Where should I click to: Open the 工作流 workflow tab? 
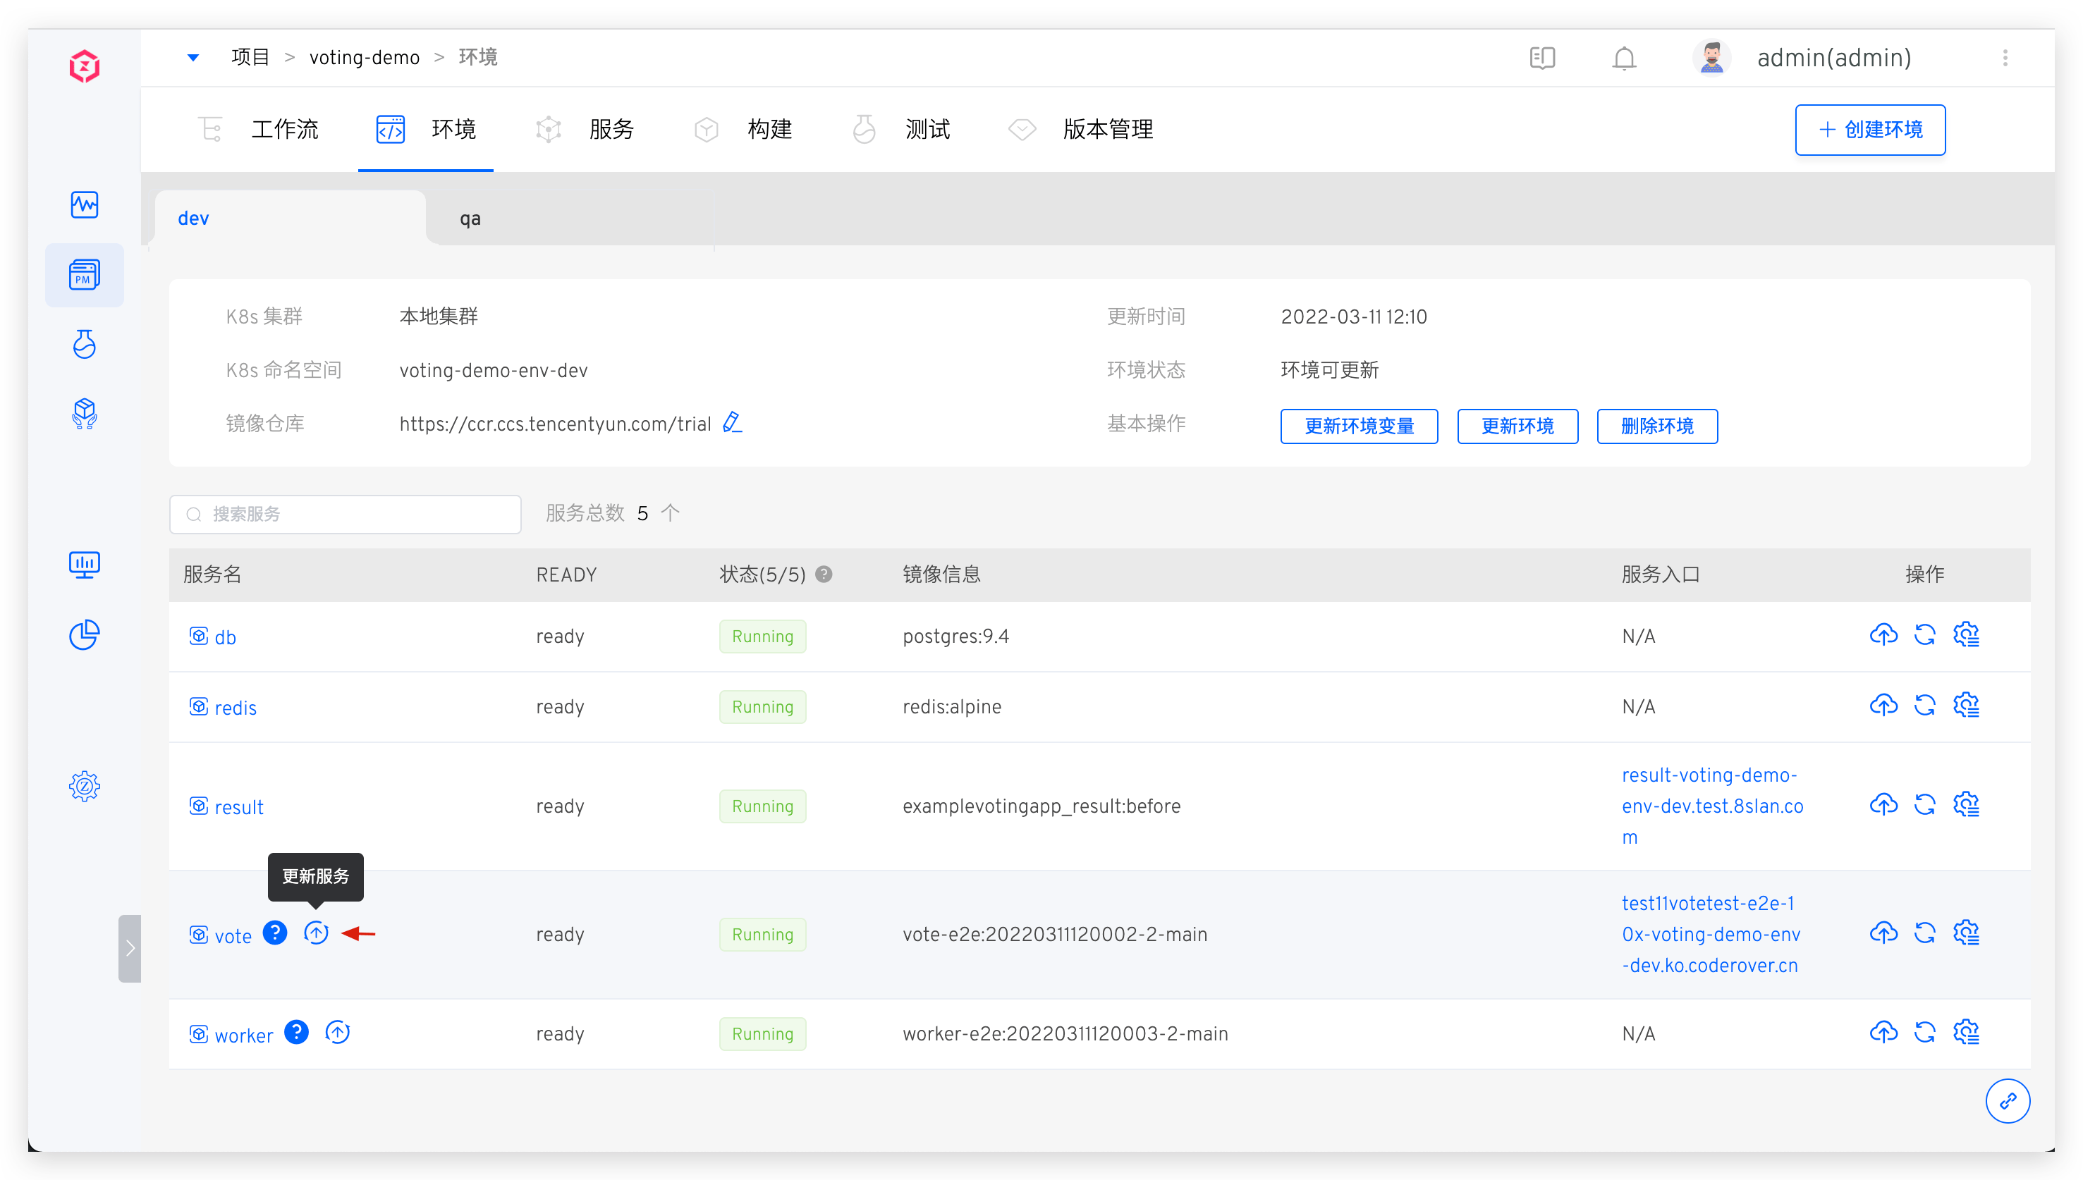point(283,130)
